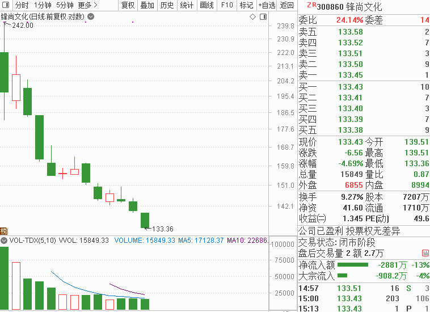The height and width of the screenshot is (312, 430).
Task: Click the 复权 toolbar button
Action: point(128,5)
